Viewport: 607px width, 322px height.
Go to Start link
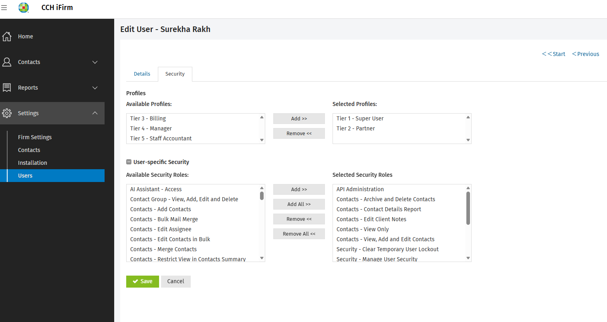[554, 54]
